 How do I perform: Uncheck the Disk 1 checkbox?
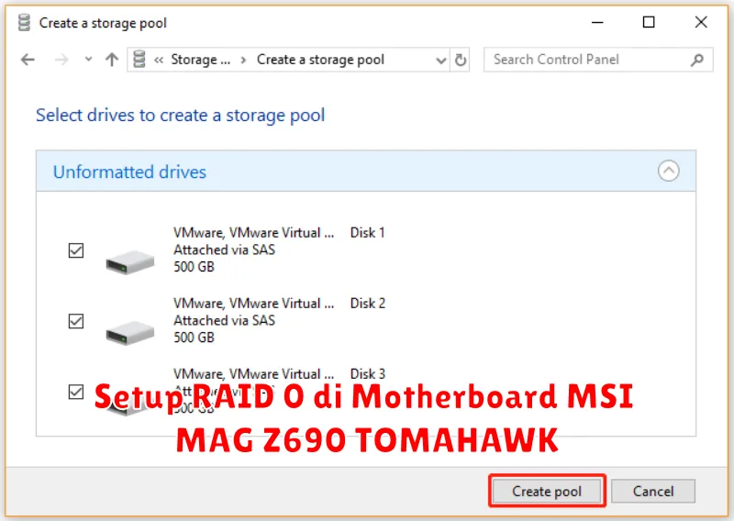click(76, 250)
